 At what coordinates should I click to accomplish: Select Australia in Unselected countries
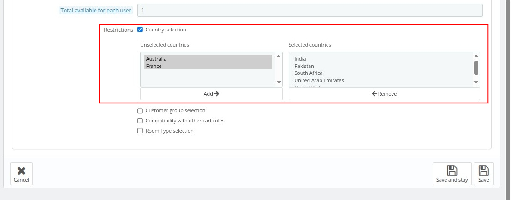pyautogui.click(x=156, y=59)
